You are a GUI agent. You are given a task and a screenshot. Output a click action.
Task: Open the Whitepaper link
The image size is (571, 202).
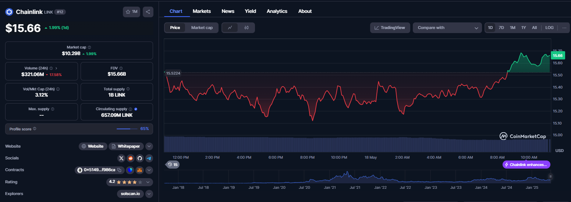click(126, 146)
